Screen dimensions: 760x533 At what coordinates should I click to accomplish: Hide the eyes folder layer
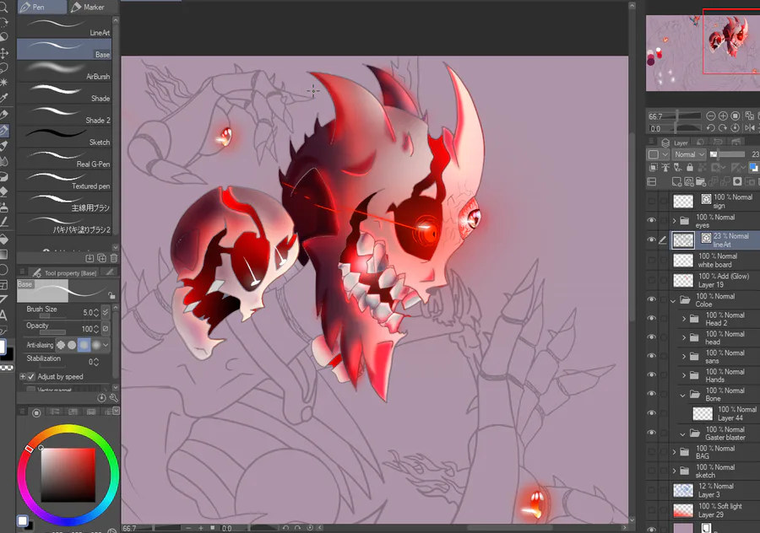651,221
